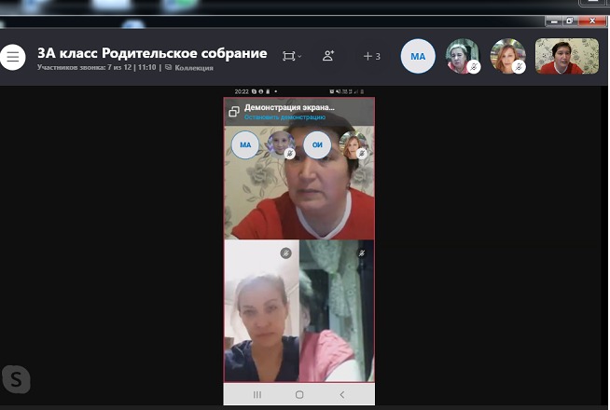The image size is (610, 410).
Task: Tap the Android back button
Action: click(x=341, y=395)
